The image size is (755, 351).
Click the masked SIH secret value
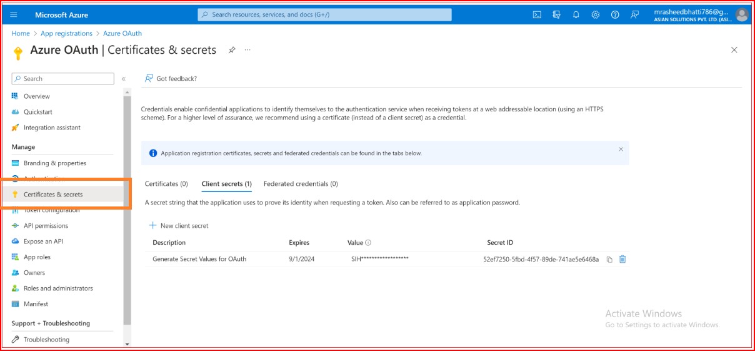pos(380,258)
